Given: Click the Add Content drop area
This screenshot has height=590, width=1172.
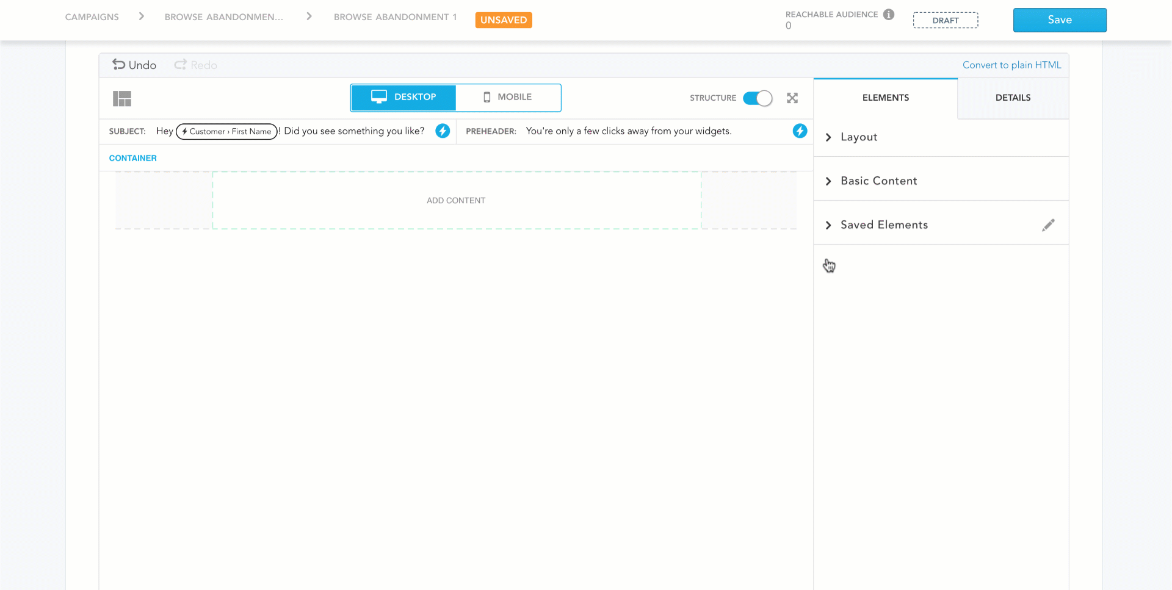Looking at the screenshot, I should 457,200.
